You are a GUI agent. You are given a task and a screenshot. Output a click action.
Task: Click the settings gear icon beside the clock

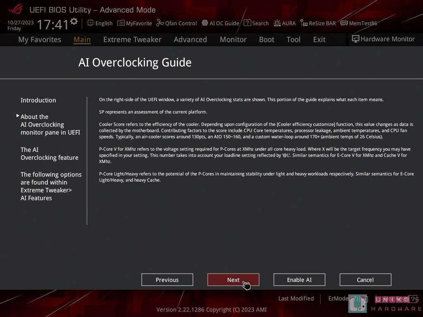coord(74,21)
